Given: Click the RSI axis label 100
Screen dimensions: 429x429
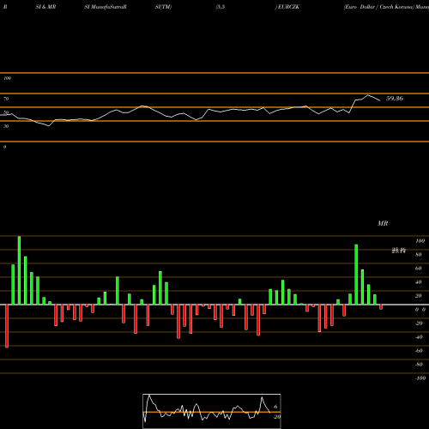Looking at the screenshot, I should pos(7,78).
